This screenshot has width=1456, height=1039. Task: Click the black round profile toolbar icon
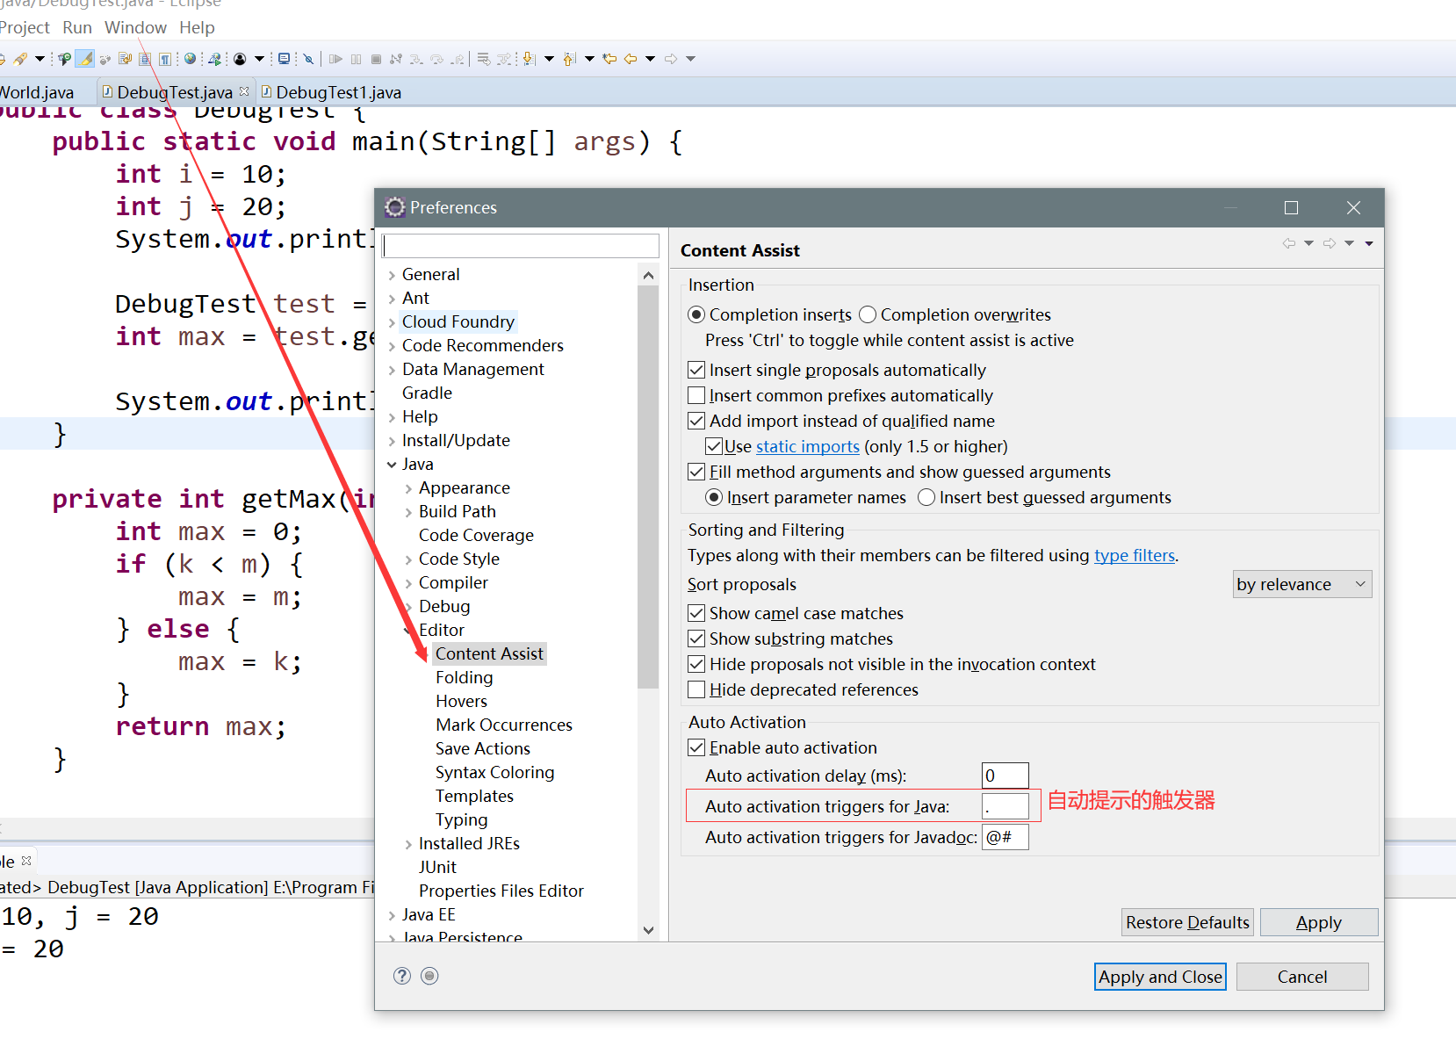coord(240,59)
